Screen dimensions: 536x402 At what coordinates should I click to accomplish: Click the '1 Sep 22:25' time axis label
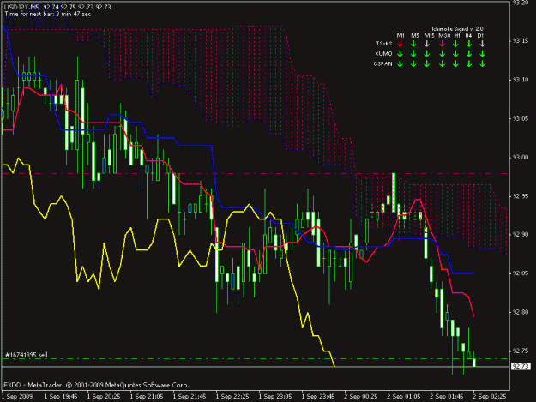[232, 397]
